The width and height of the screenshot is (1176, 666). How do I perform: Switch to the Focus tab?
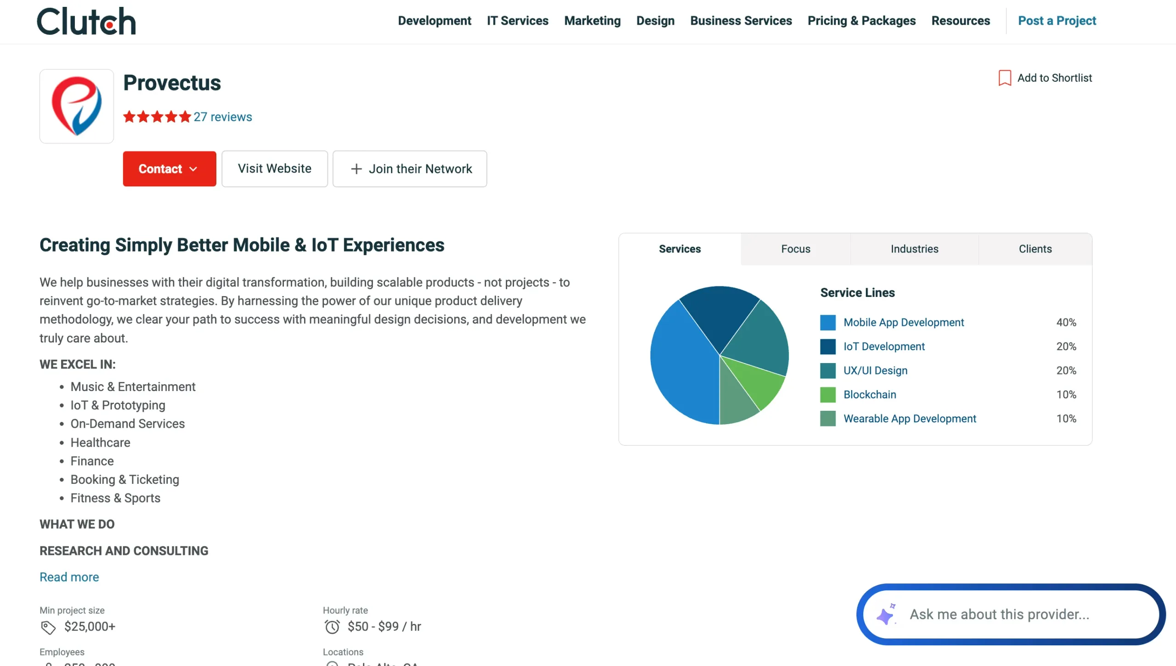pyautogui.click(x=796, y=249)
